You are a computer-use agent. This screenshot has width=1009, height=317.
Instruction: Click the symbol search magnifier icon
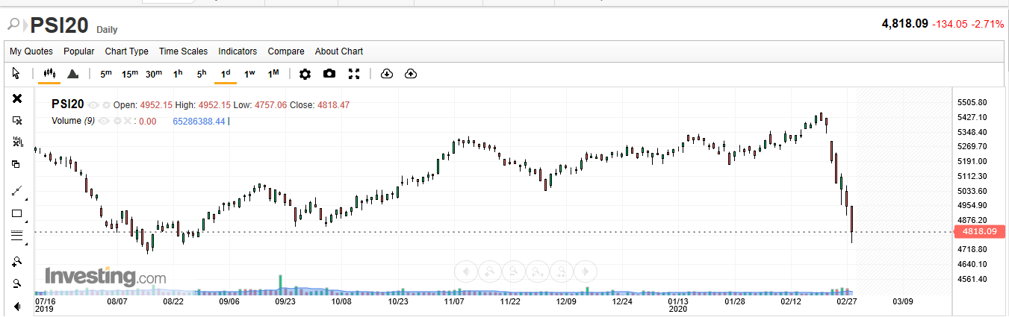coord(14,25)
